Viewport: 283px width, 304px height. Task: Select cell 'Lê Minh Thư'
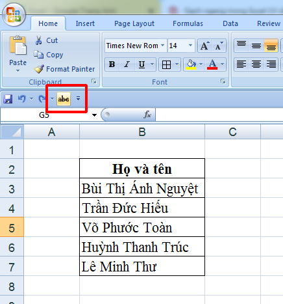tap(142, 266)
